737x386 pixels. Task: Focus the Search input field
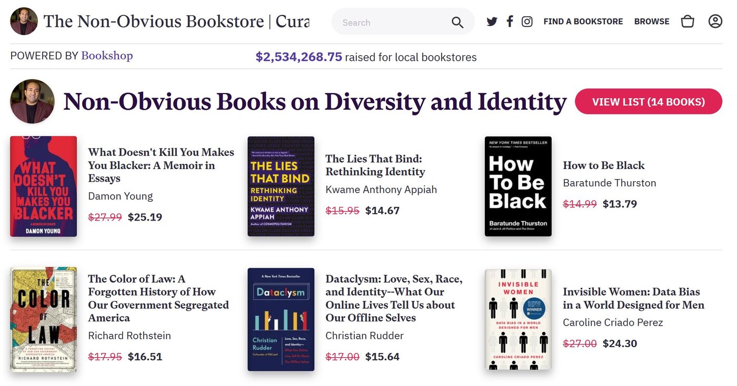(x=395, y=22)
